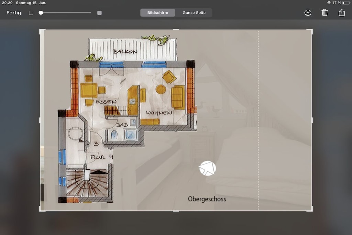Tap the battery indicator icon
This screenshot has width=352, height=235.
(x=346, y=3)
